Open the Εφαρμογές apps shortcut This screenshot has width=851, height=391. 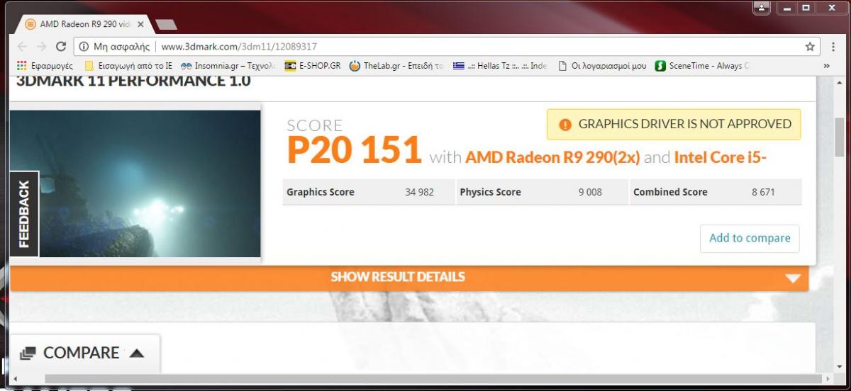[44, 66]
